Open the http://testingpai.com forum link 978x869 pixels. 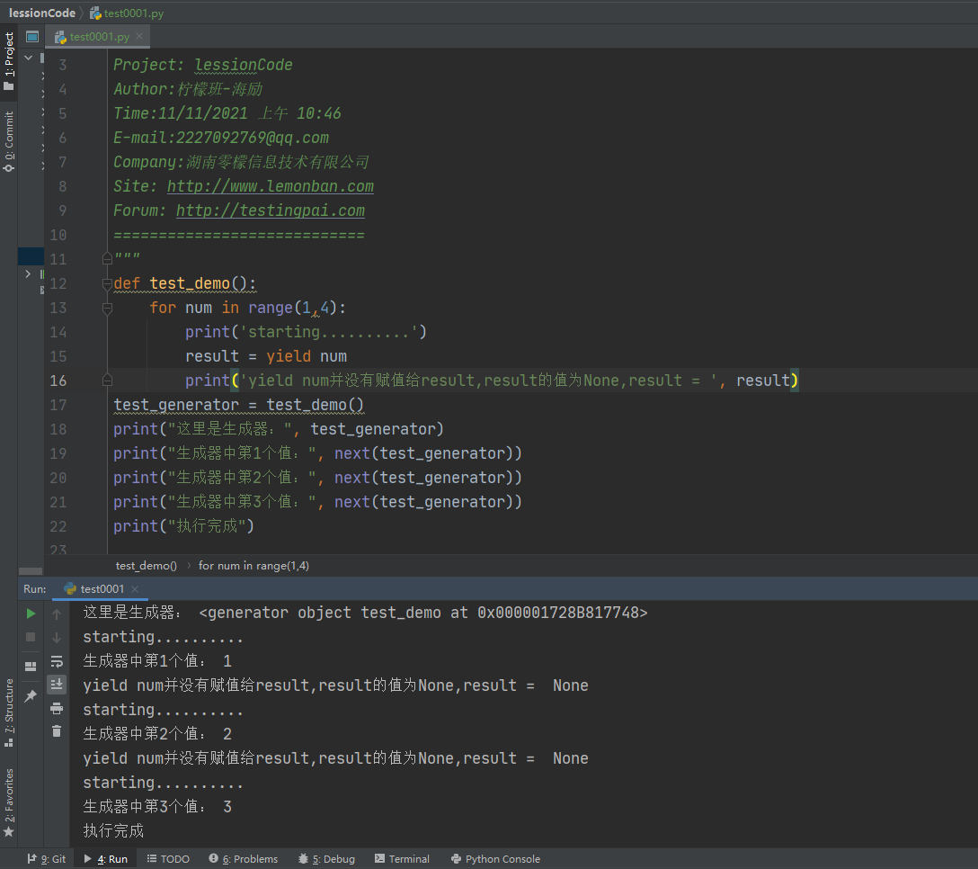[x=270, y=211]
